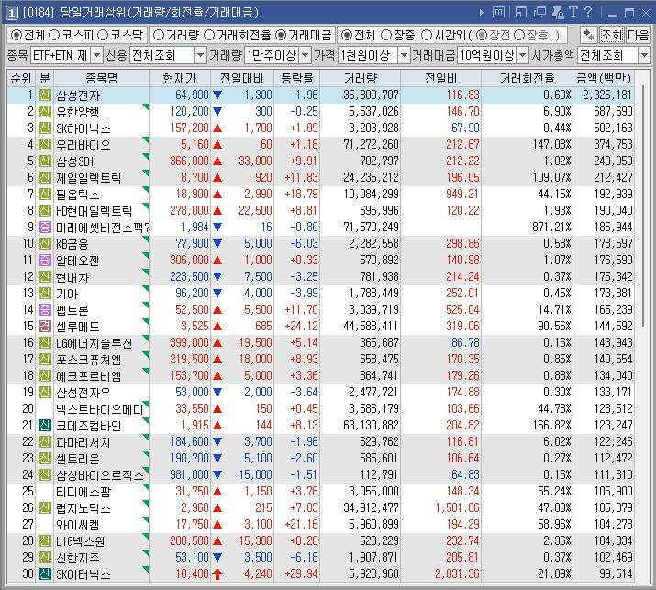656x590 pixels.
Task: Click the 증 badge in 미래에셋비전스팩 row
Action: click(45, 228)
